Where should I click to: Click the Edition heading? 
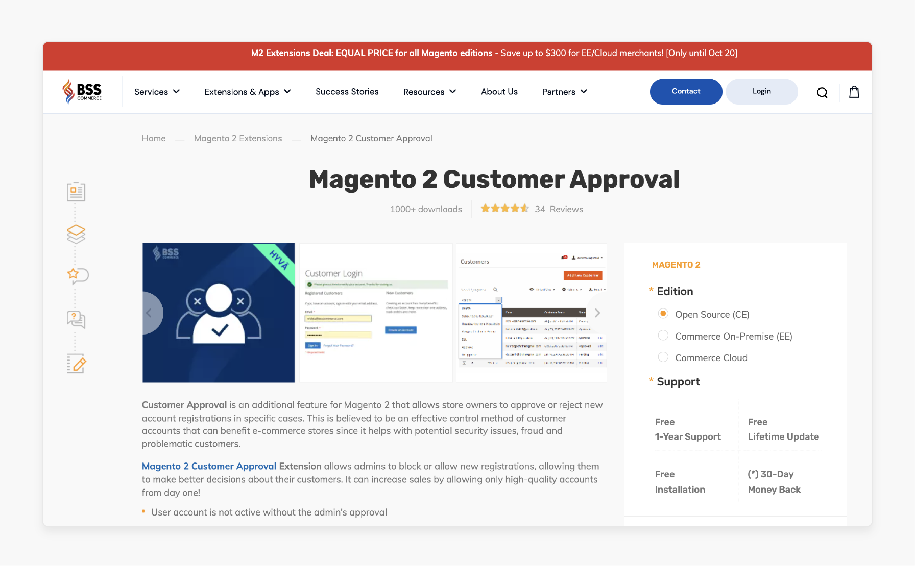675,291
